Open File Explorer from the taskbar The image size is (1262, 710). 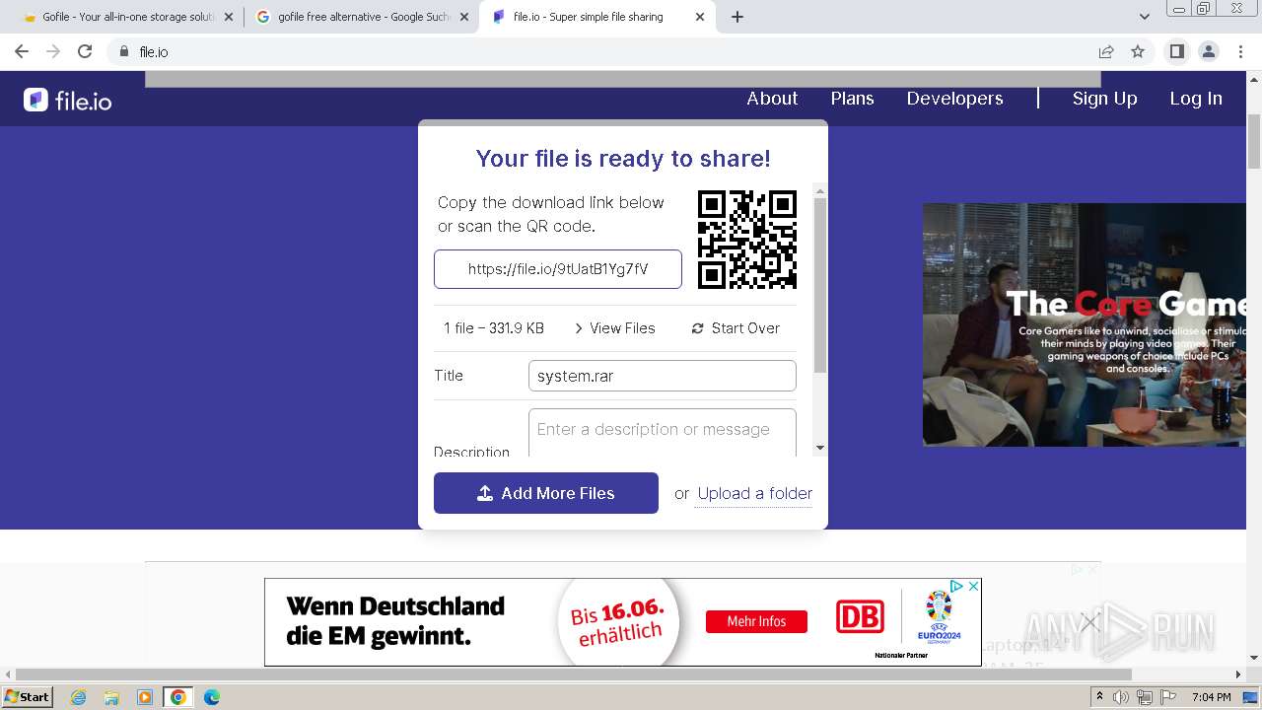pyautogui.click(x=111, y=697)
